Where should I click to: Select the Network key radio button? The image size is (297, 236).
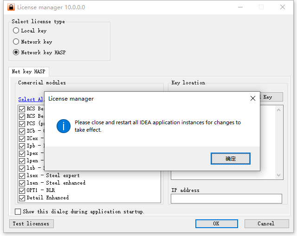point(16,41)
